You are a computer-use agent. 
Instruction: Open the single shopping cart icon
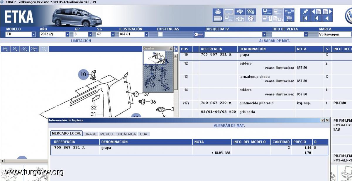(289, 18)
